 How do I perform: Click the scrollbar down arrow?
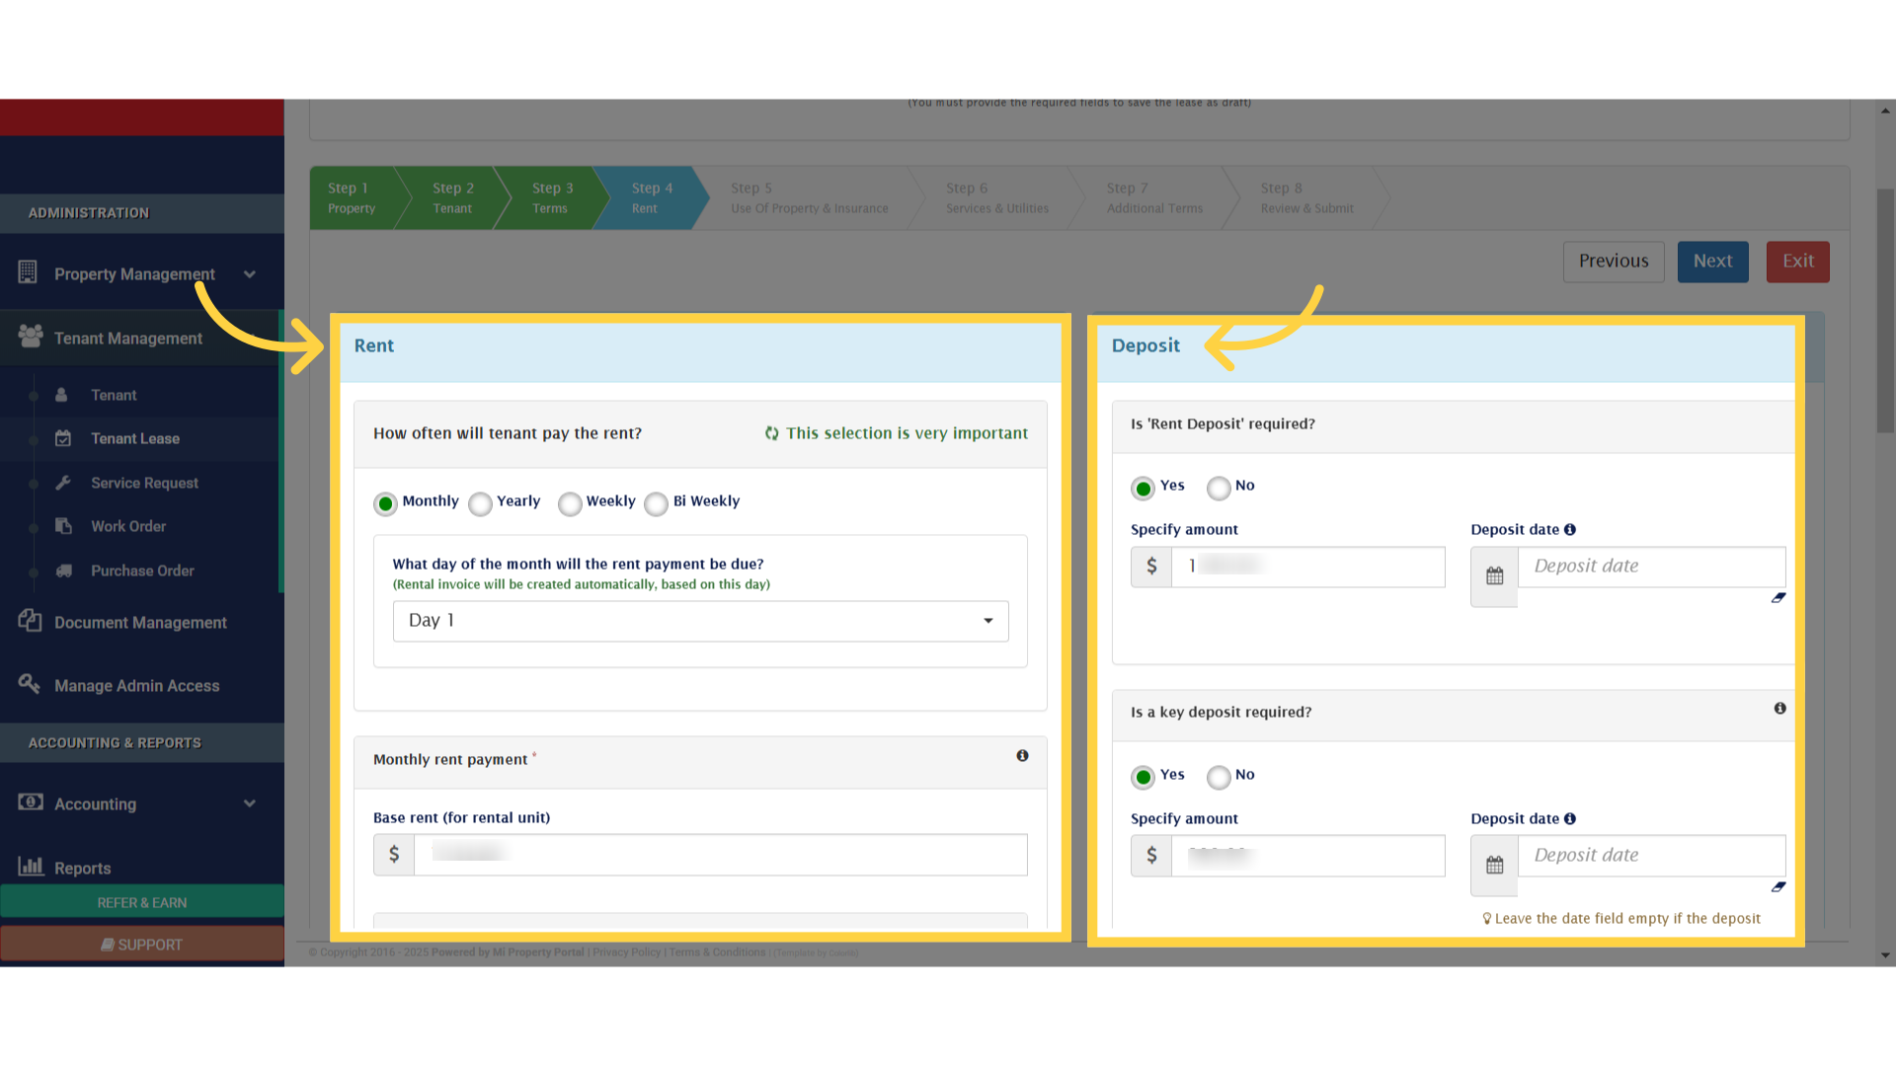(x=1886, y=955)
